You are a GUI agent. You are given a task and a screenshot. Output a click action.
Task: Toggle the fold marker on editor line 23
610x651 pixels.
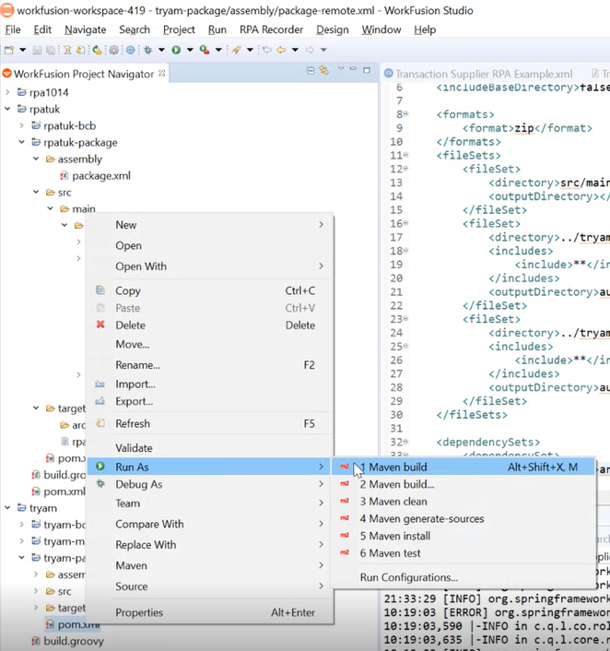[405, 318]
